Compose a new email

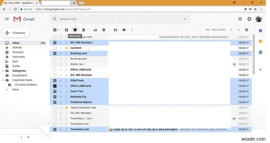point(16,33)
